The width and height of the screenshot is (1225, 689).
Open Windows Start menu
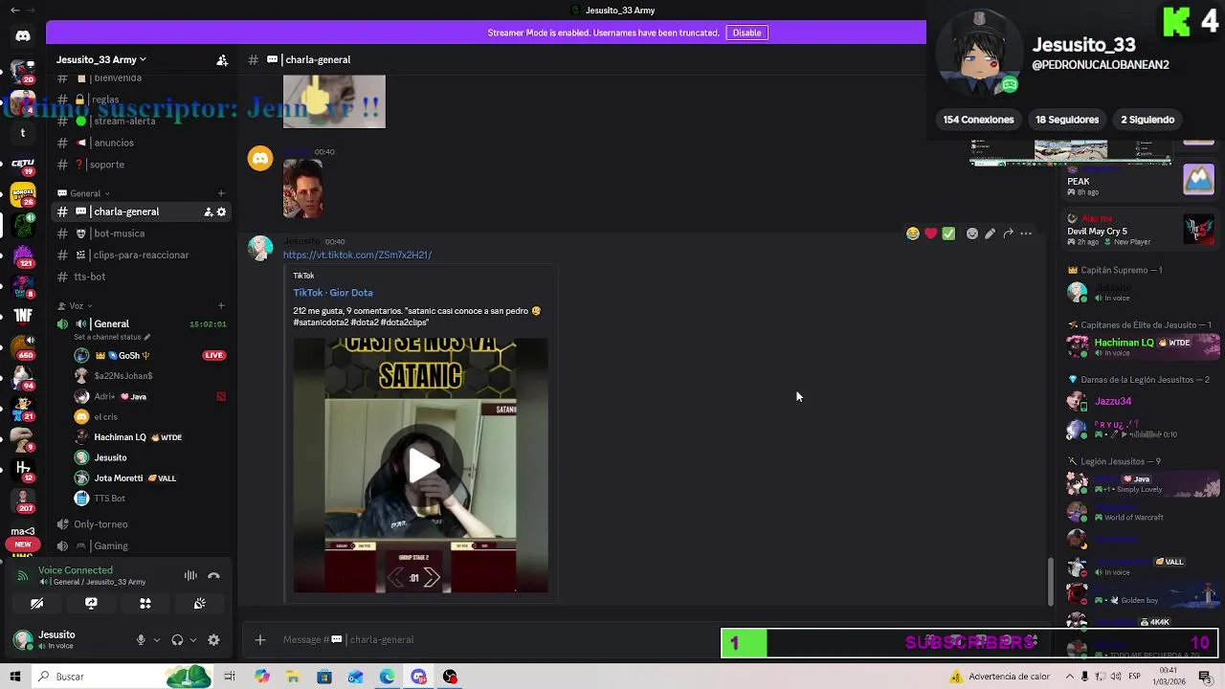click(15, 677)
